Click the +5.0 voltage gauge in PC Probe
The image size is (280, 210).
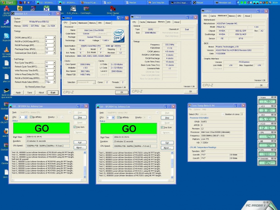[267, 117]
